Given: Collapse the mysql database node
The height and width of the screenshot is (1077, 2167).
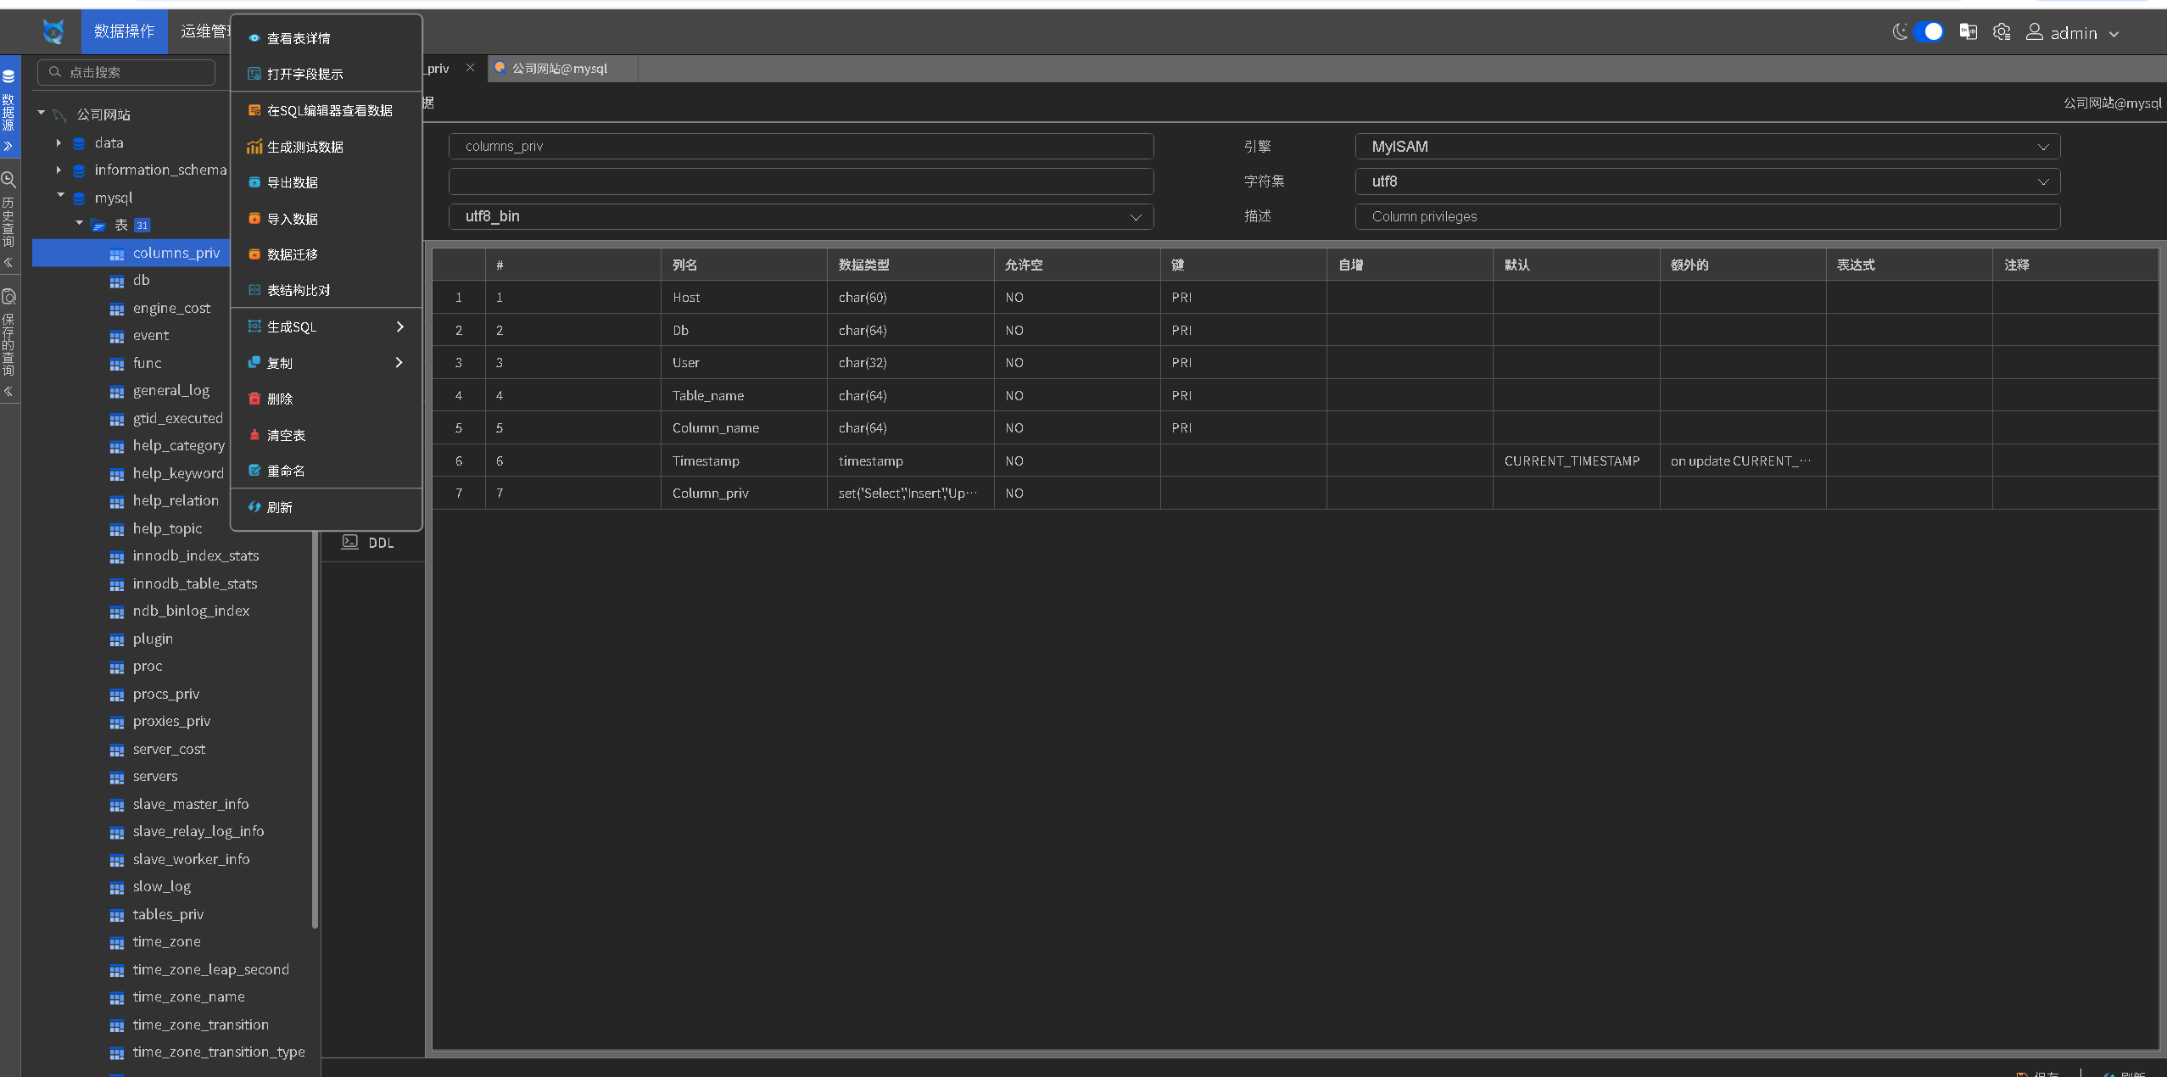Looking at the screenshot, I should [60, 196].
